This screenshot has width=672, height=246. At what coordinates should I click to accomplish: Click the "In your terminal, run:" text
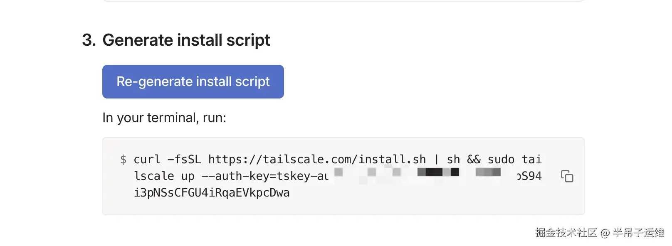(x=164, y=118)
